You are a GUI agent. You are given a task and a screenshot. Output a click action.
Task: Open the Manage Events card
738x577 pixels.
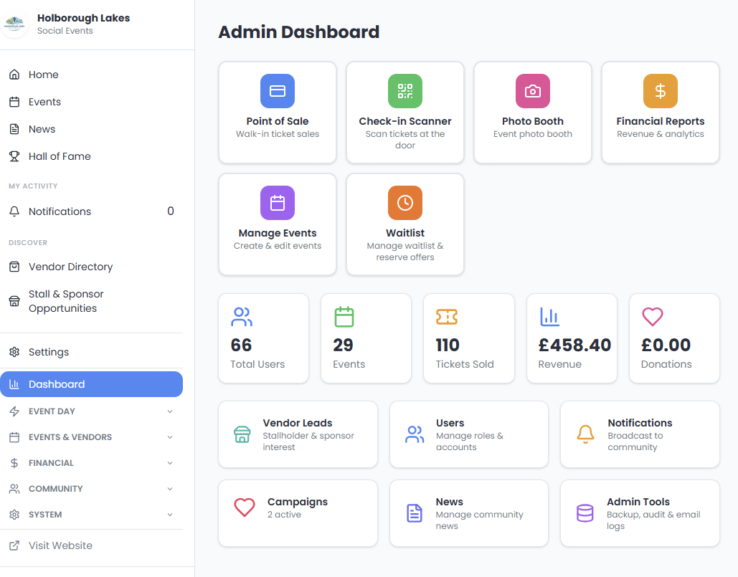278,224
